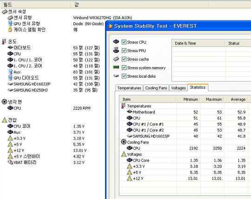Click the Stress FPU icon
Viewport: 251px width, 199px height.
(x=116, y=50)
